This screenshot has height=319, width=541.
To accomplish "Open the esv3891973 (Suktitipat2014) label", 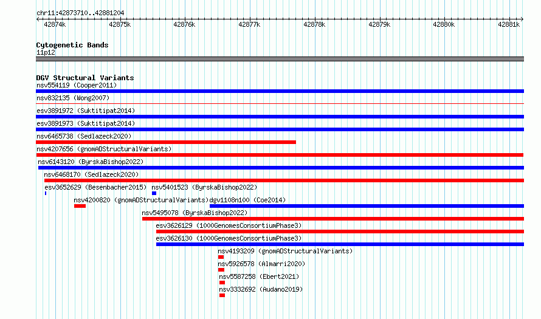I will pos(86,123).
